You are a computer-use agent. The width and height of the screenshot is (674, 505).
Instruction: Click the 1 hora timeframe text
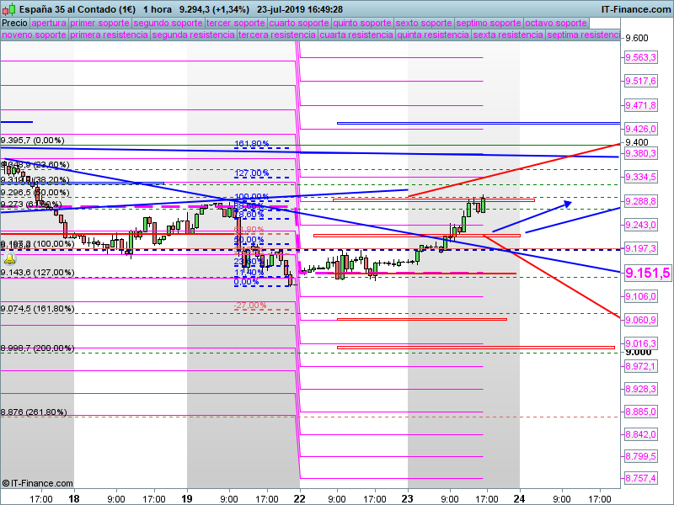(x=158, y=9)
